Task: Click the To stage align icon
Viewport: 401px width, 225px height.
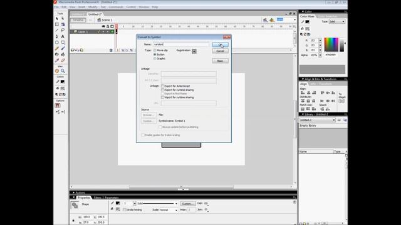Action: click(x=341, y=101)
